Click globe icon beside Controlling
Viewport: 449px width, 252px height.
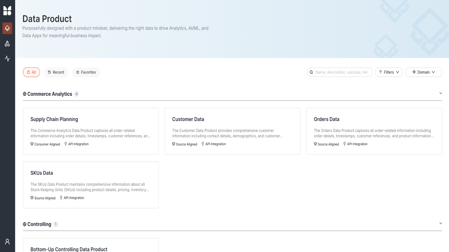click(x=25, y=224)
